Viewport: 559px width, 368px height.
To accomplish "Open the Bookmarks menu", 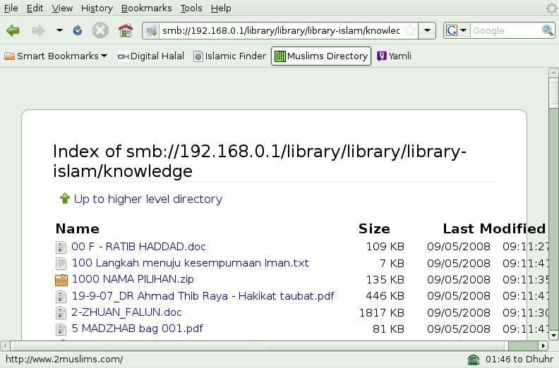I will point(147,8).
